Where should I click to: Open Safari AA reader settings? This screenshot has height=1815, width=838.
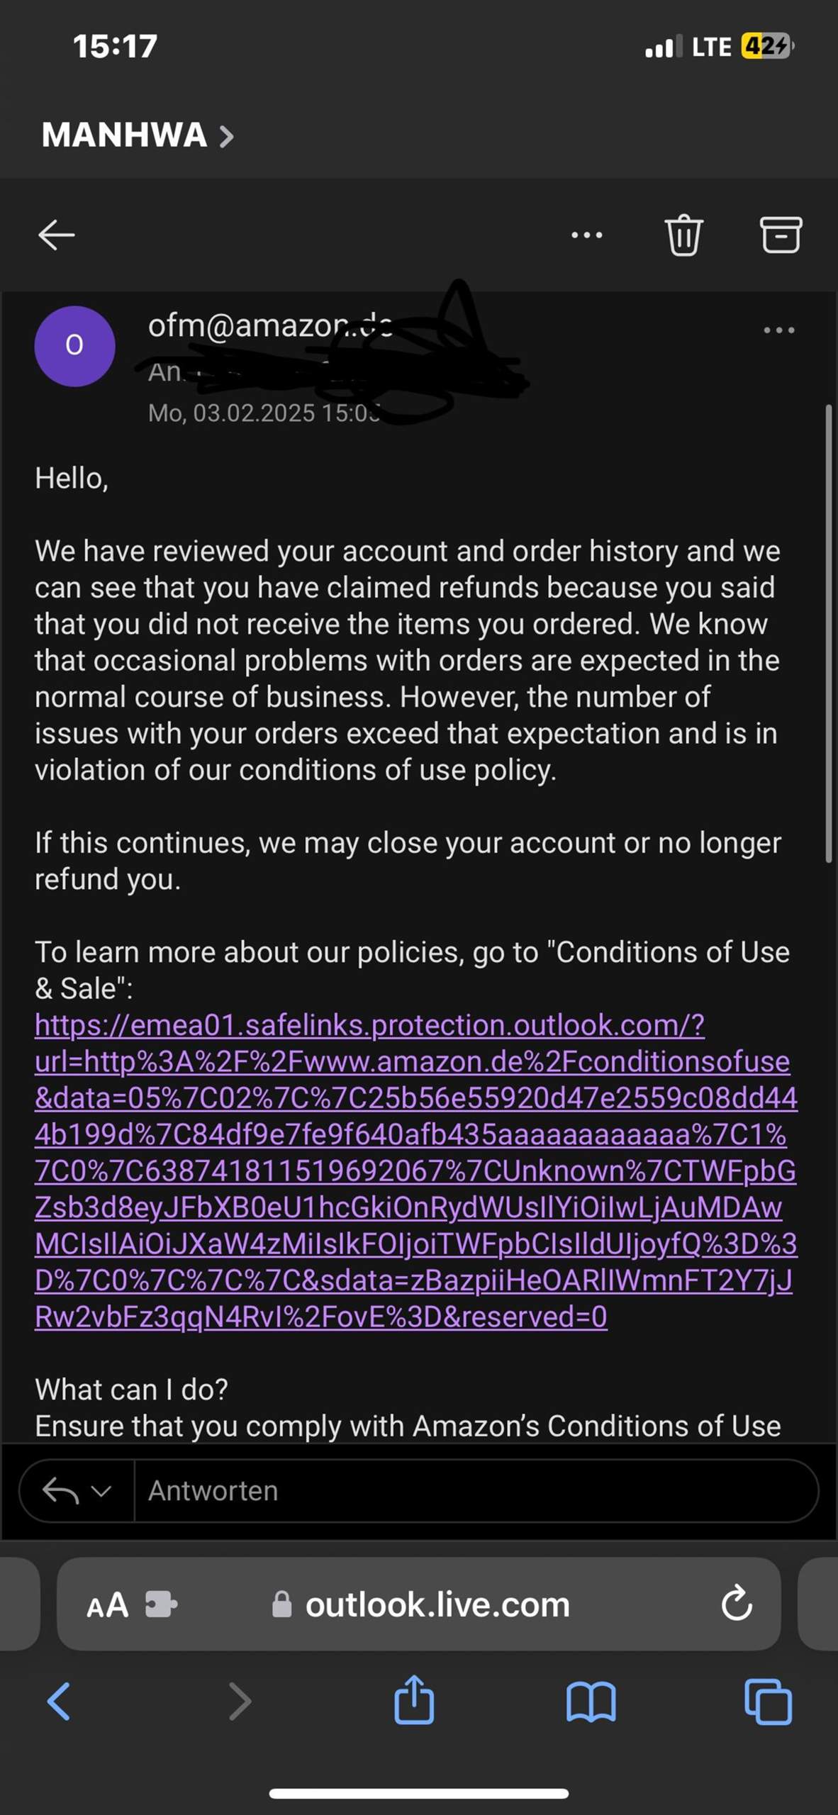pyautogui.click(x=107, y=1604)
